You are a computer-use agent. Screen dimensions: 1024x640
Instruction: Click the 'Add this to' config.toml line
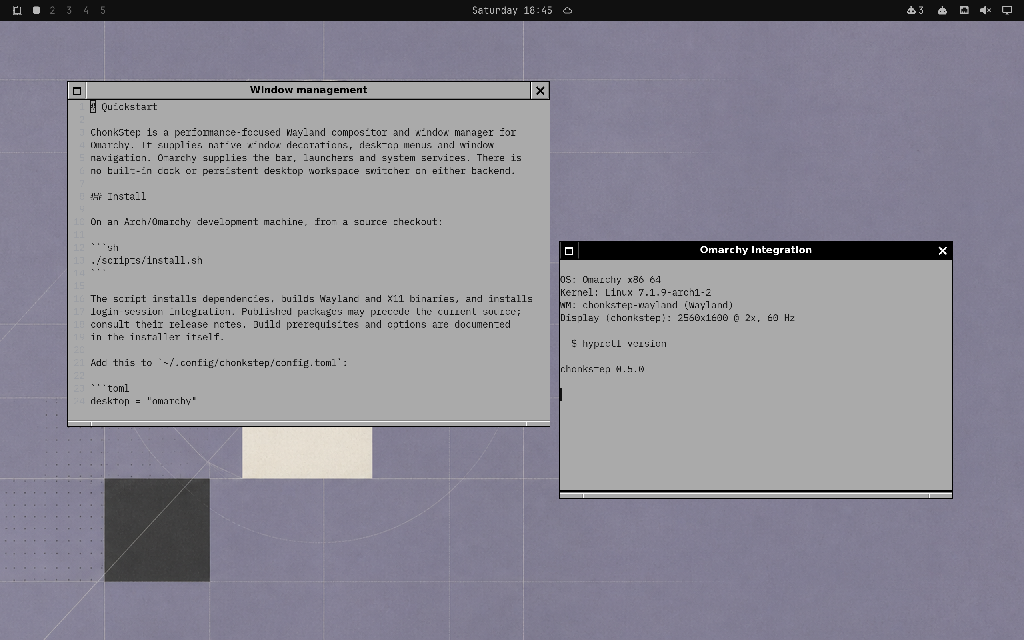(219, 363)
